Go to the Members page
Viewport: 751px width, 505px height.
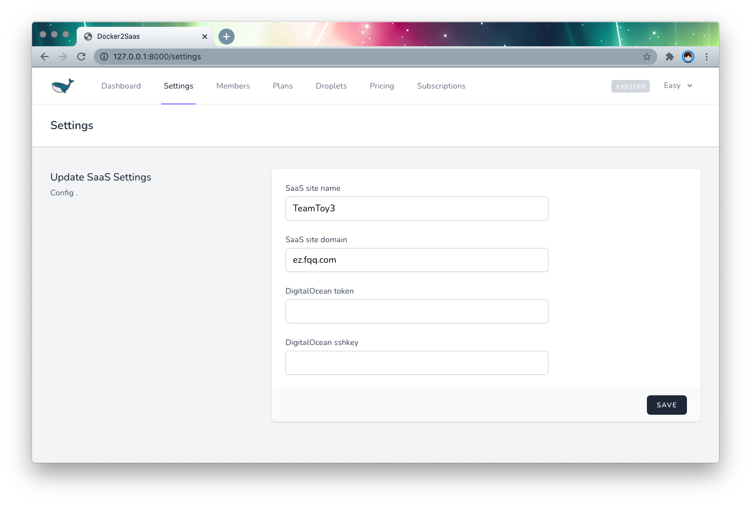[233, 86]
